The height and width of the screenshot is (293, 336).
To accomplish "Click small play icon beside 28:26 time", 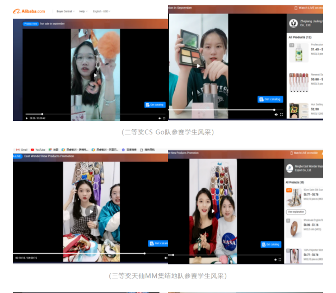I will 26,118.
